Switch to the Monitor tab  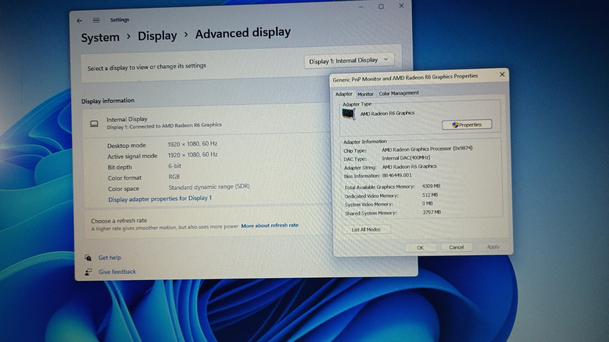pyautogui.click(x=365, y=94)
